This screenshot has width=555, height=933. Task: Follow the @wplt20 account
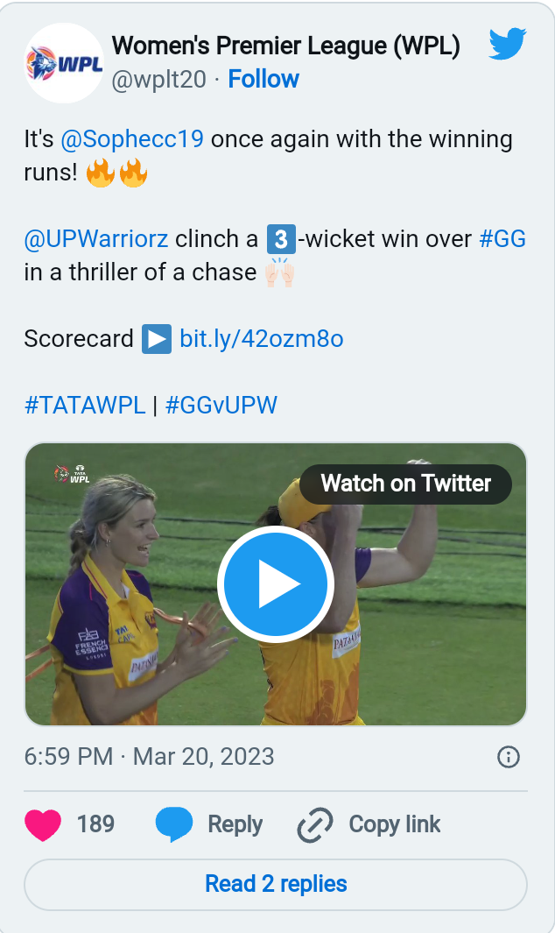click(263, 79)
